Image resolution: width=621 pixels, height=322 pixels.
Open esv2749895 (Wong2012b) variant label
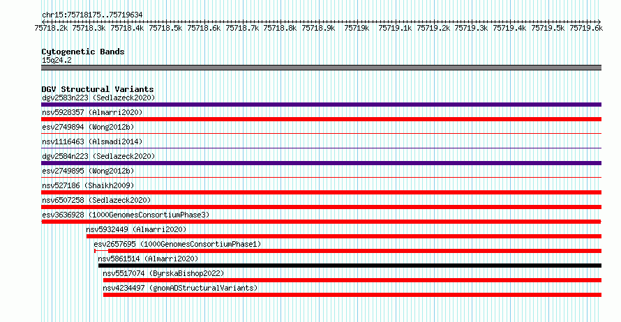pos(88,171)
